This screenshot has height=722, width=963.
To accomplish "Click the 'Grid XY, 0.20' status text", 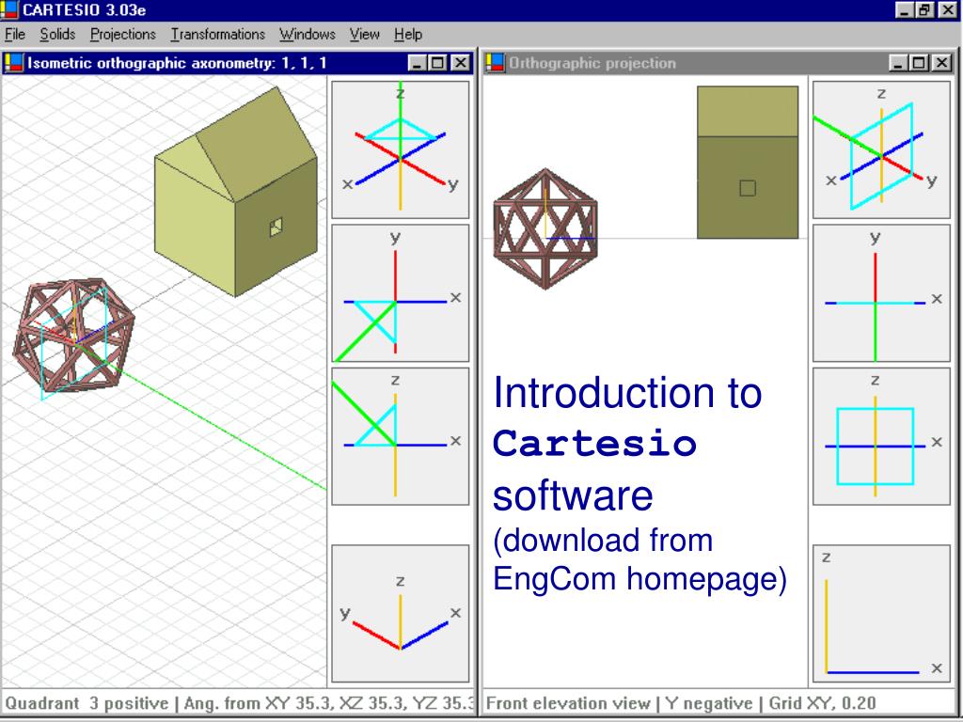I will click(822, 703).
